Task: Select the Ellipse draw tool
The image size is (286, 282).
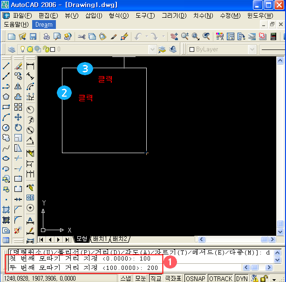Action: [6, 158]
